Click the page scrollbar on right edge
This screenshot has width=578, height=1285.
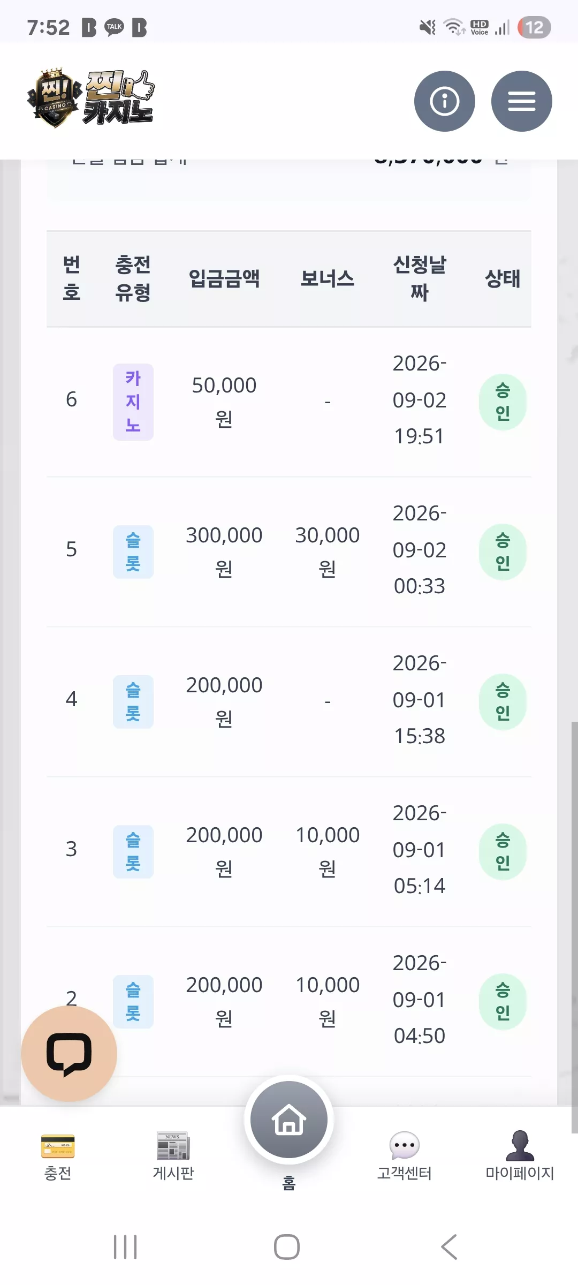coord(574,927)
